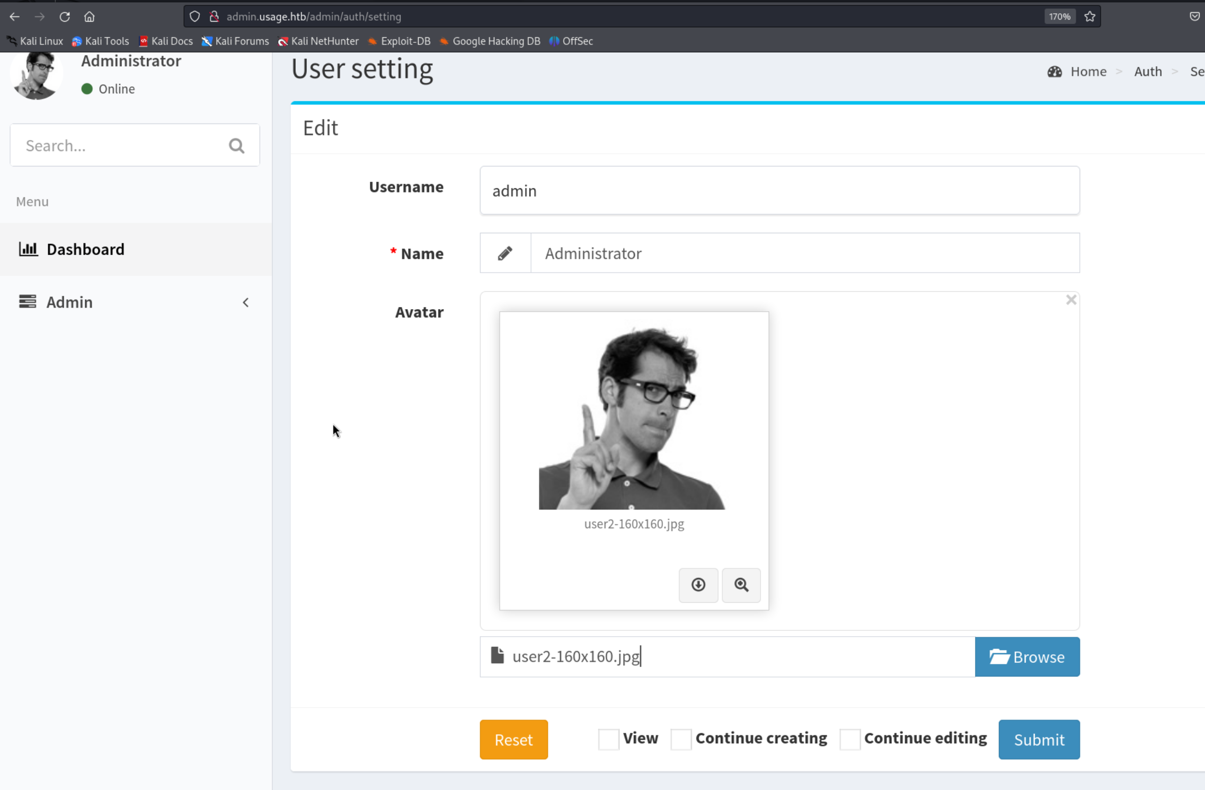Open the browser home page

coord(89,16)
